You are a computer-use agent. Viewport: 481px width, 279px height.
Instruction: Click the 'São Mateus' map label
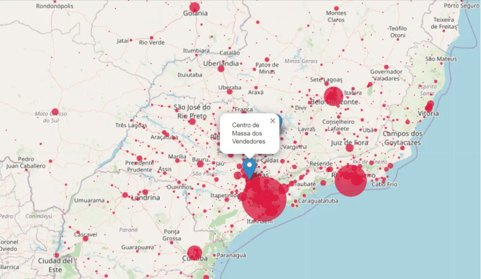441,59
